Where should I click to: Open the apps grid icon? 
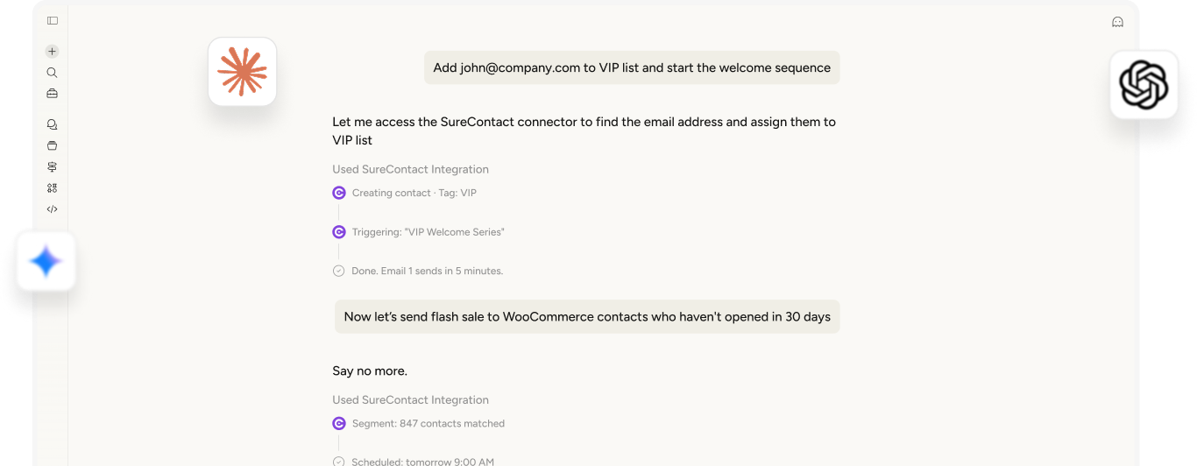click(53, 187)
